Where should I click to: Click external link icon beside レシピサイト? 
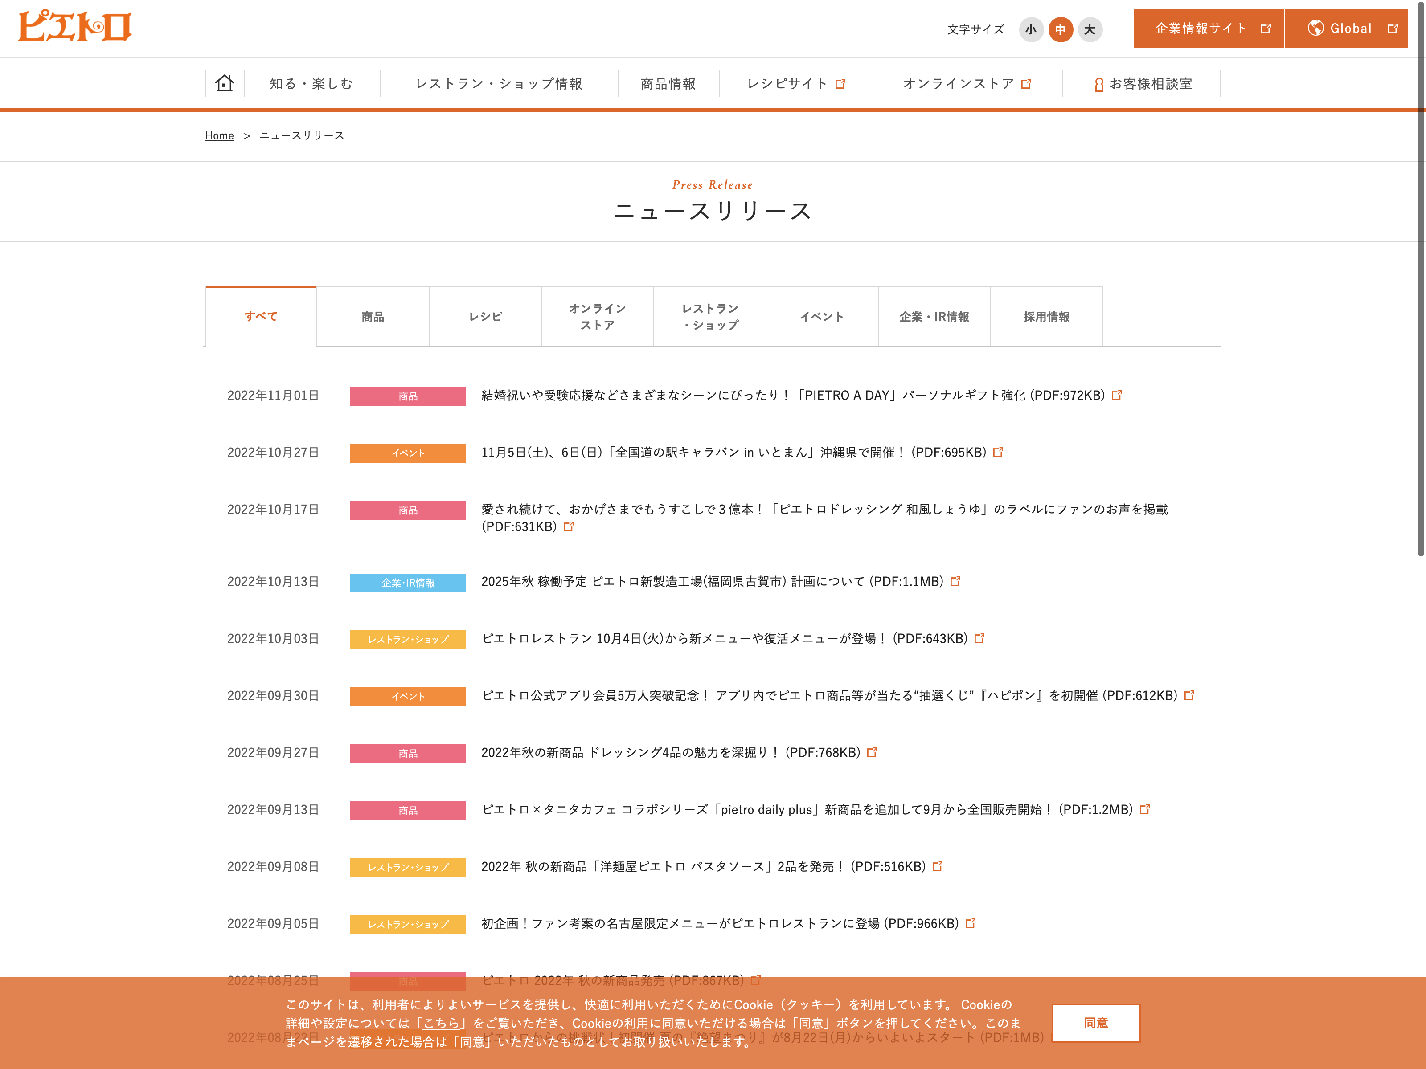pyautogui.click(x=840, y=84)
